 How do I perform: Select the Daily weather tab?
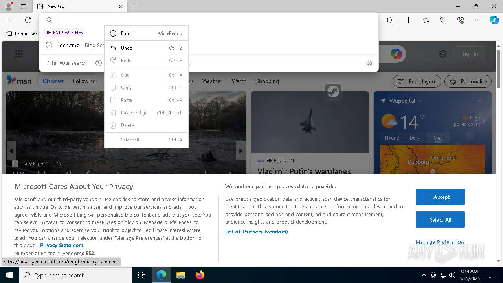click(x=415, y=138)
